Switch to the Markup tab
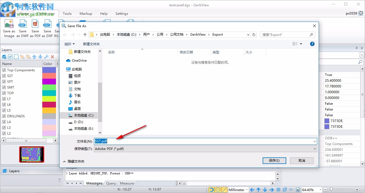Viewport: 365px width, 193px height. tap(86, 13)
